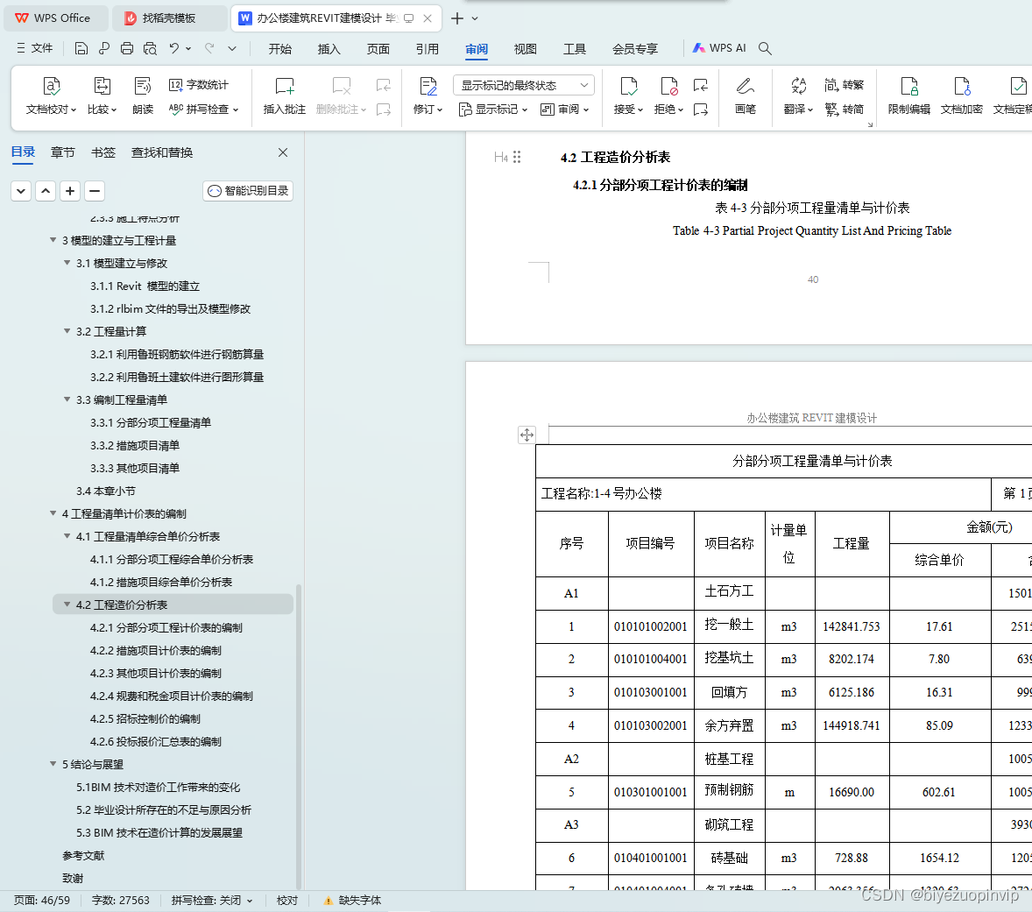Click the undo arrow icon
The height and width of the screenshot is (912, 1032).
(173, 48)
